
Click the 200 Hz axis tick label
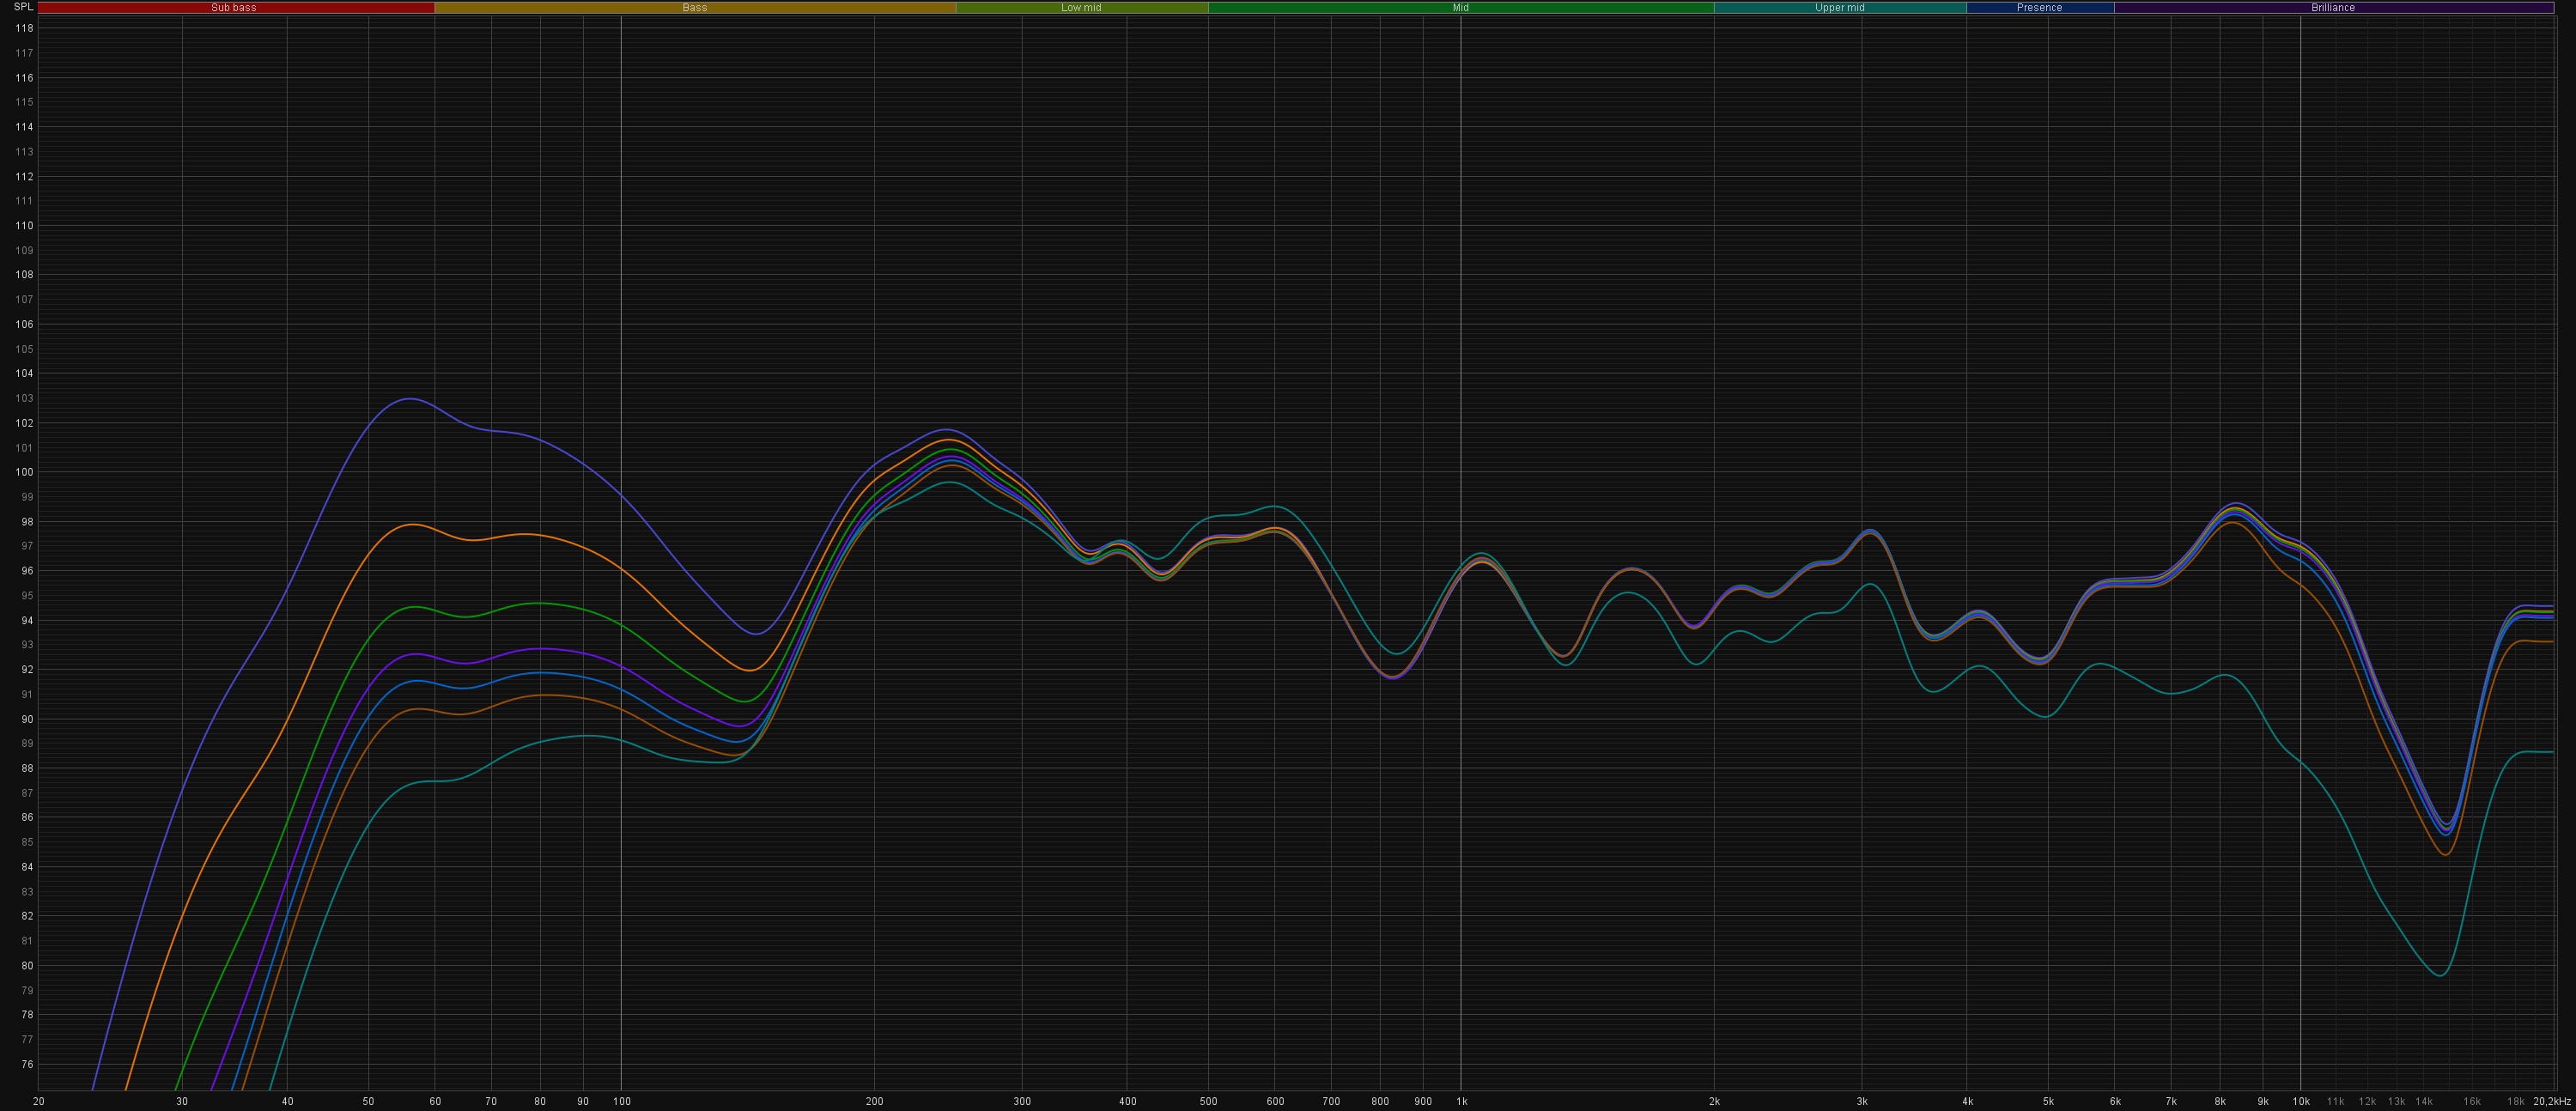coord(874,1101)
